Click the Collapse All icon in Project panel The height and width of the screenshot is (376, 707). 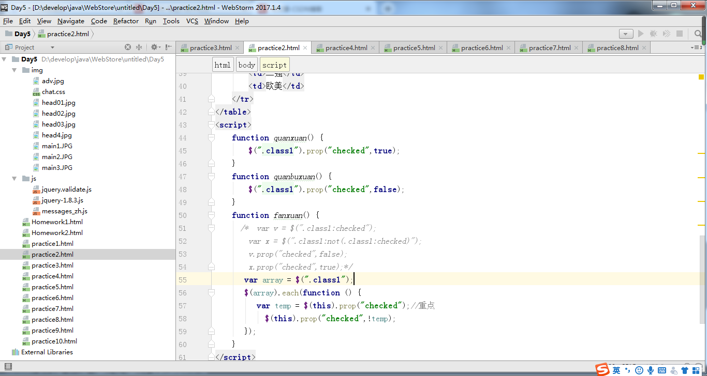point(139,47)
